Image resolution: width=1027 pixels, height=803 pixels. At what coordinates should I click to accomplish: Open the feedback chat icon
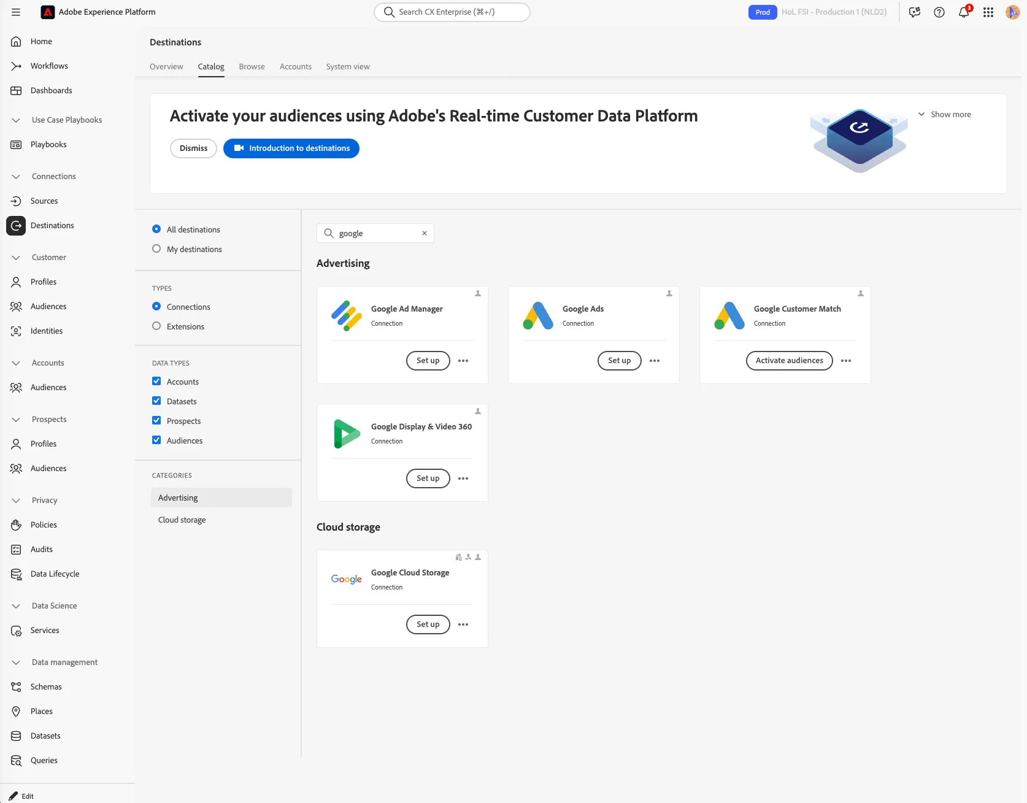(x=915, y=12)
